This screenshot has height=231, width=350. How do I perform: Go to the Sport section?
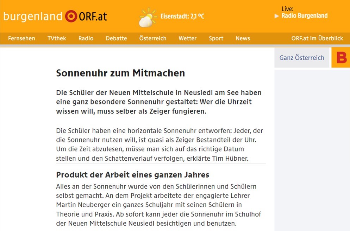pyautogui.click(x=216, y=38)
